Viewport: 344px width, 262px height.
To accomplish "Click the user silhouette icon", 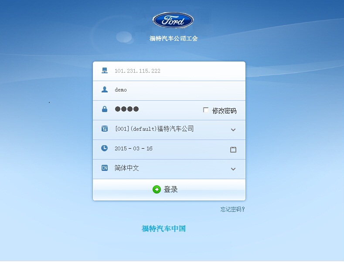I will pyautogui.click(x=105, y=89).
